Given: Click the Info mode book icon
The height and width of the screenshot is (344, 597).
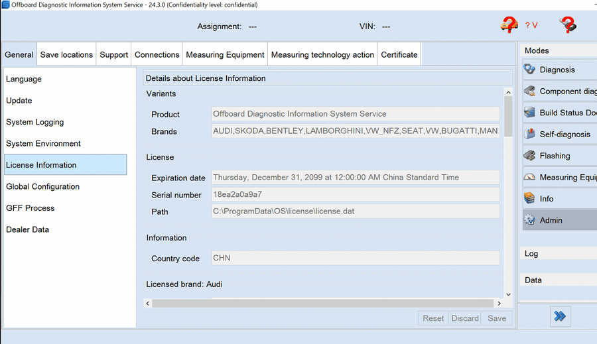Looking at the screenshot, I should [529, 199].
